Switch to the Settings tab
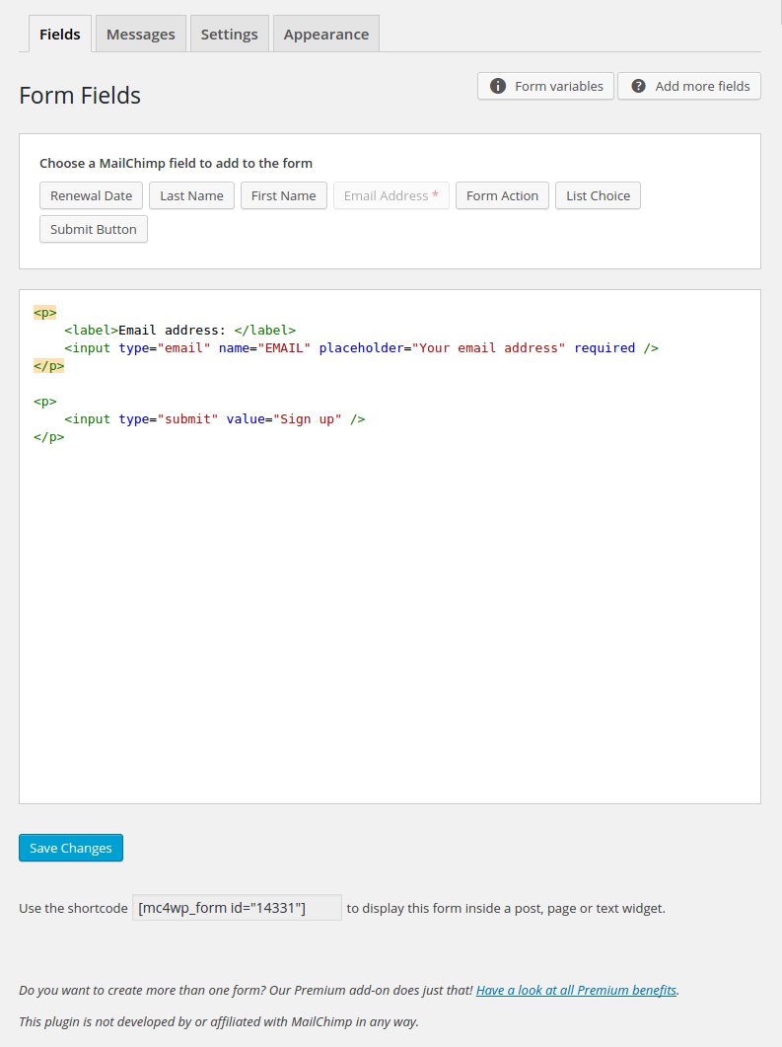Screen dimensions: 782x1047 229,34
